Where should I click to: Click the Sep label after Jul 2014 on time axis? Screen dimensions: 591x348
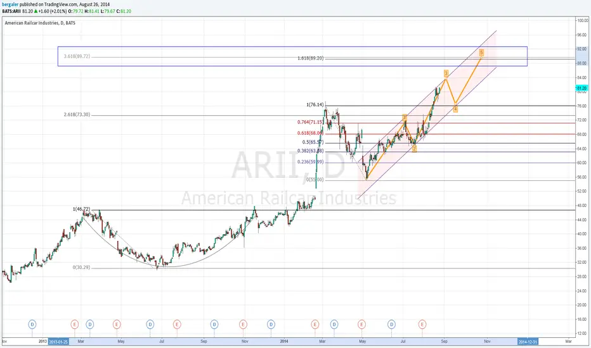tap(445, 341)
